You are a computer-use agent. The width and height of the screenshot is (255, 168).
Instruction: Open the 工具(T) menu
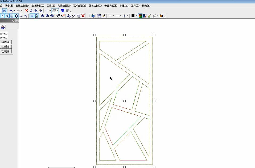pyautogui.click(x=135, y=6)
